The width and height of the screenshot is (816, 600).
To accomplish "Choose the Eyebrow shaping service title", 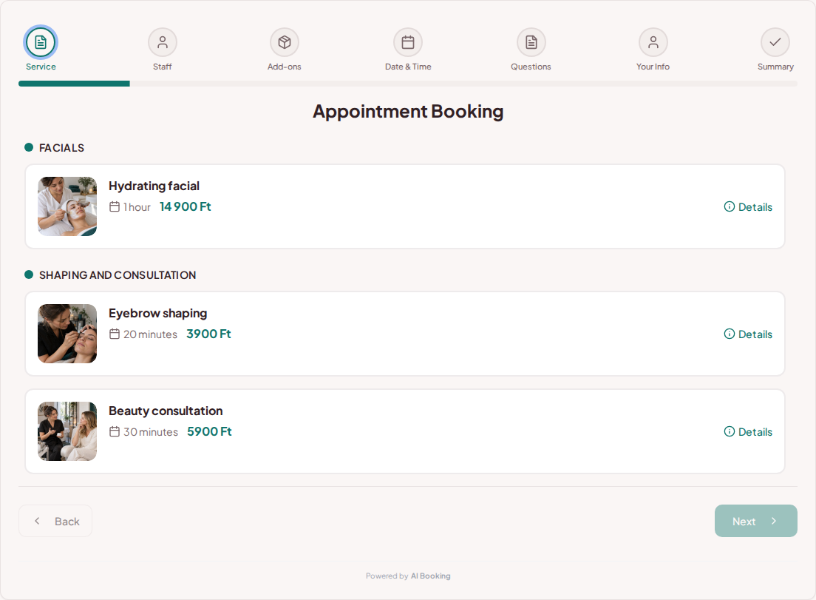I will click(x=157, y=313).
